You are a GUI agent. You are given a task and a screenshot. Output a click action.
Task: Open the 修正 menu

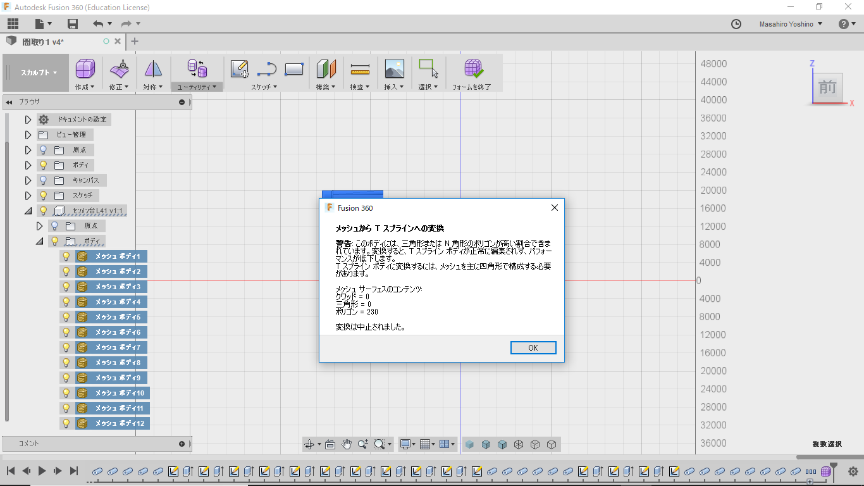(119, 87)
